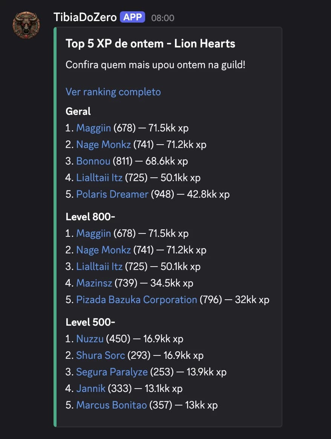Image resolution: width=331 pixels, height=439 pixels.
Task: Select the Jannik player link
Action: (x=90, y=388)
